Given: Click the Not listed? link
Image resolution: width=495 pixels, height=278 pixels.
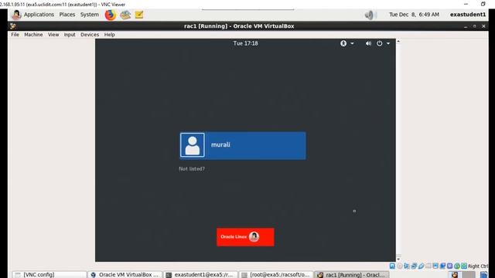Looking at the screenshot, I should click(192, 169).
